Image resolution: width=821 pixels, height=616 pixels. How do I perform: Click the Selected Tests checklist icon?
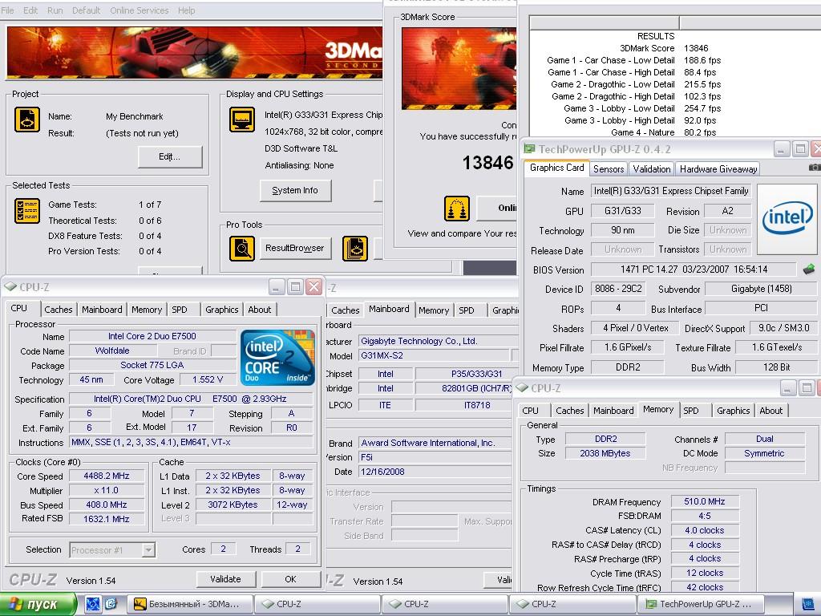(27, 211)
